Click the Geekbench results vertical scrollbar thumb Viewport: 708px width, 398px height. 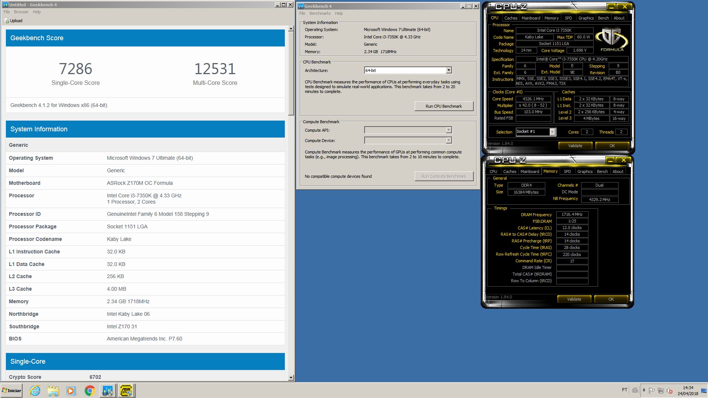pos(291,73)
